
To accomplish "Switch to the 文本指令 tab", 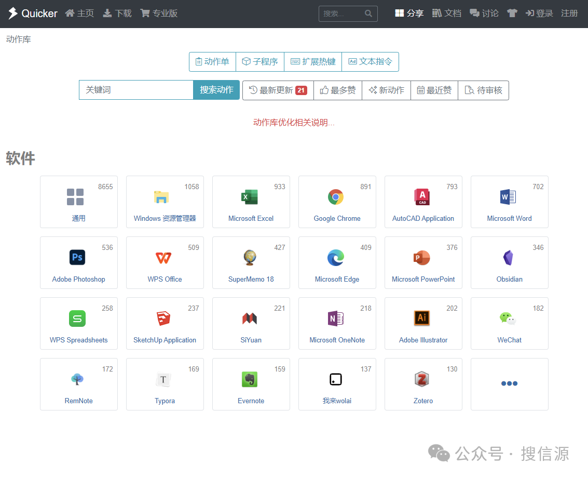I will (370, 62).
